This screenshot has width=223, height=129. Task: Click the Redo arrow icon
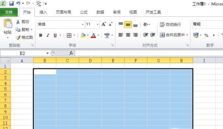pos(28,3)
